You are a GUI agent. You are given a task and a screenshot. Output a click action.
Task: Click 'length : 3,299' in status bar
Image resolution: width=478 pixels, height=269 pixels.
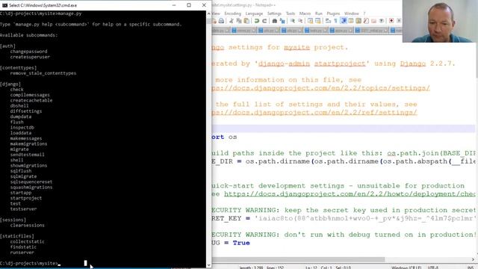coord(251,268)
